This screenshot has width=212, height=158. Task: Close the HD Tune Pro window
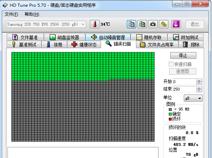[x=200, y=4]
